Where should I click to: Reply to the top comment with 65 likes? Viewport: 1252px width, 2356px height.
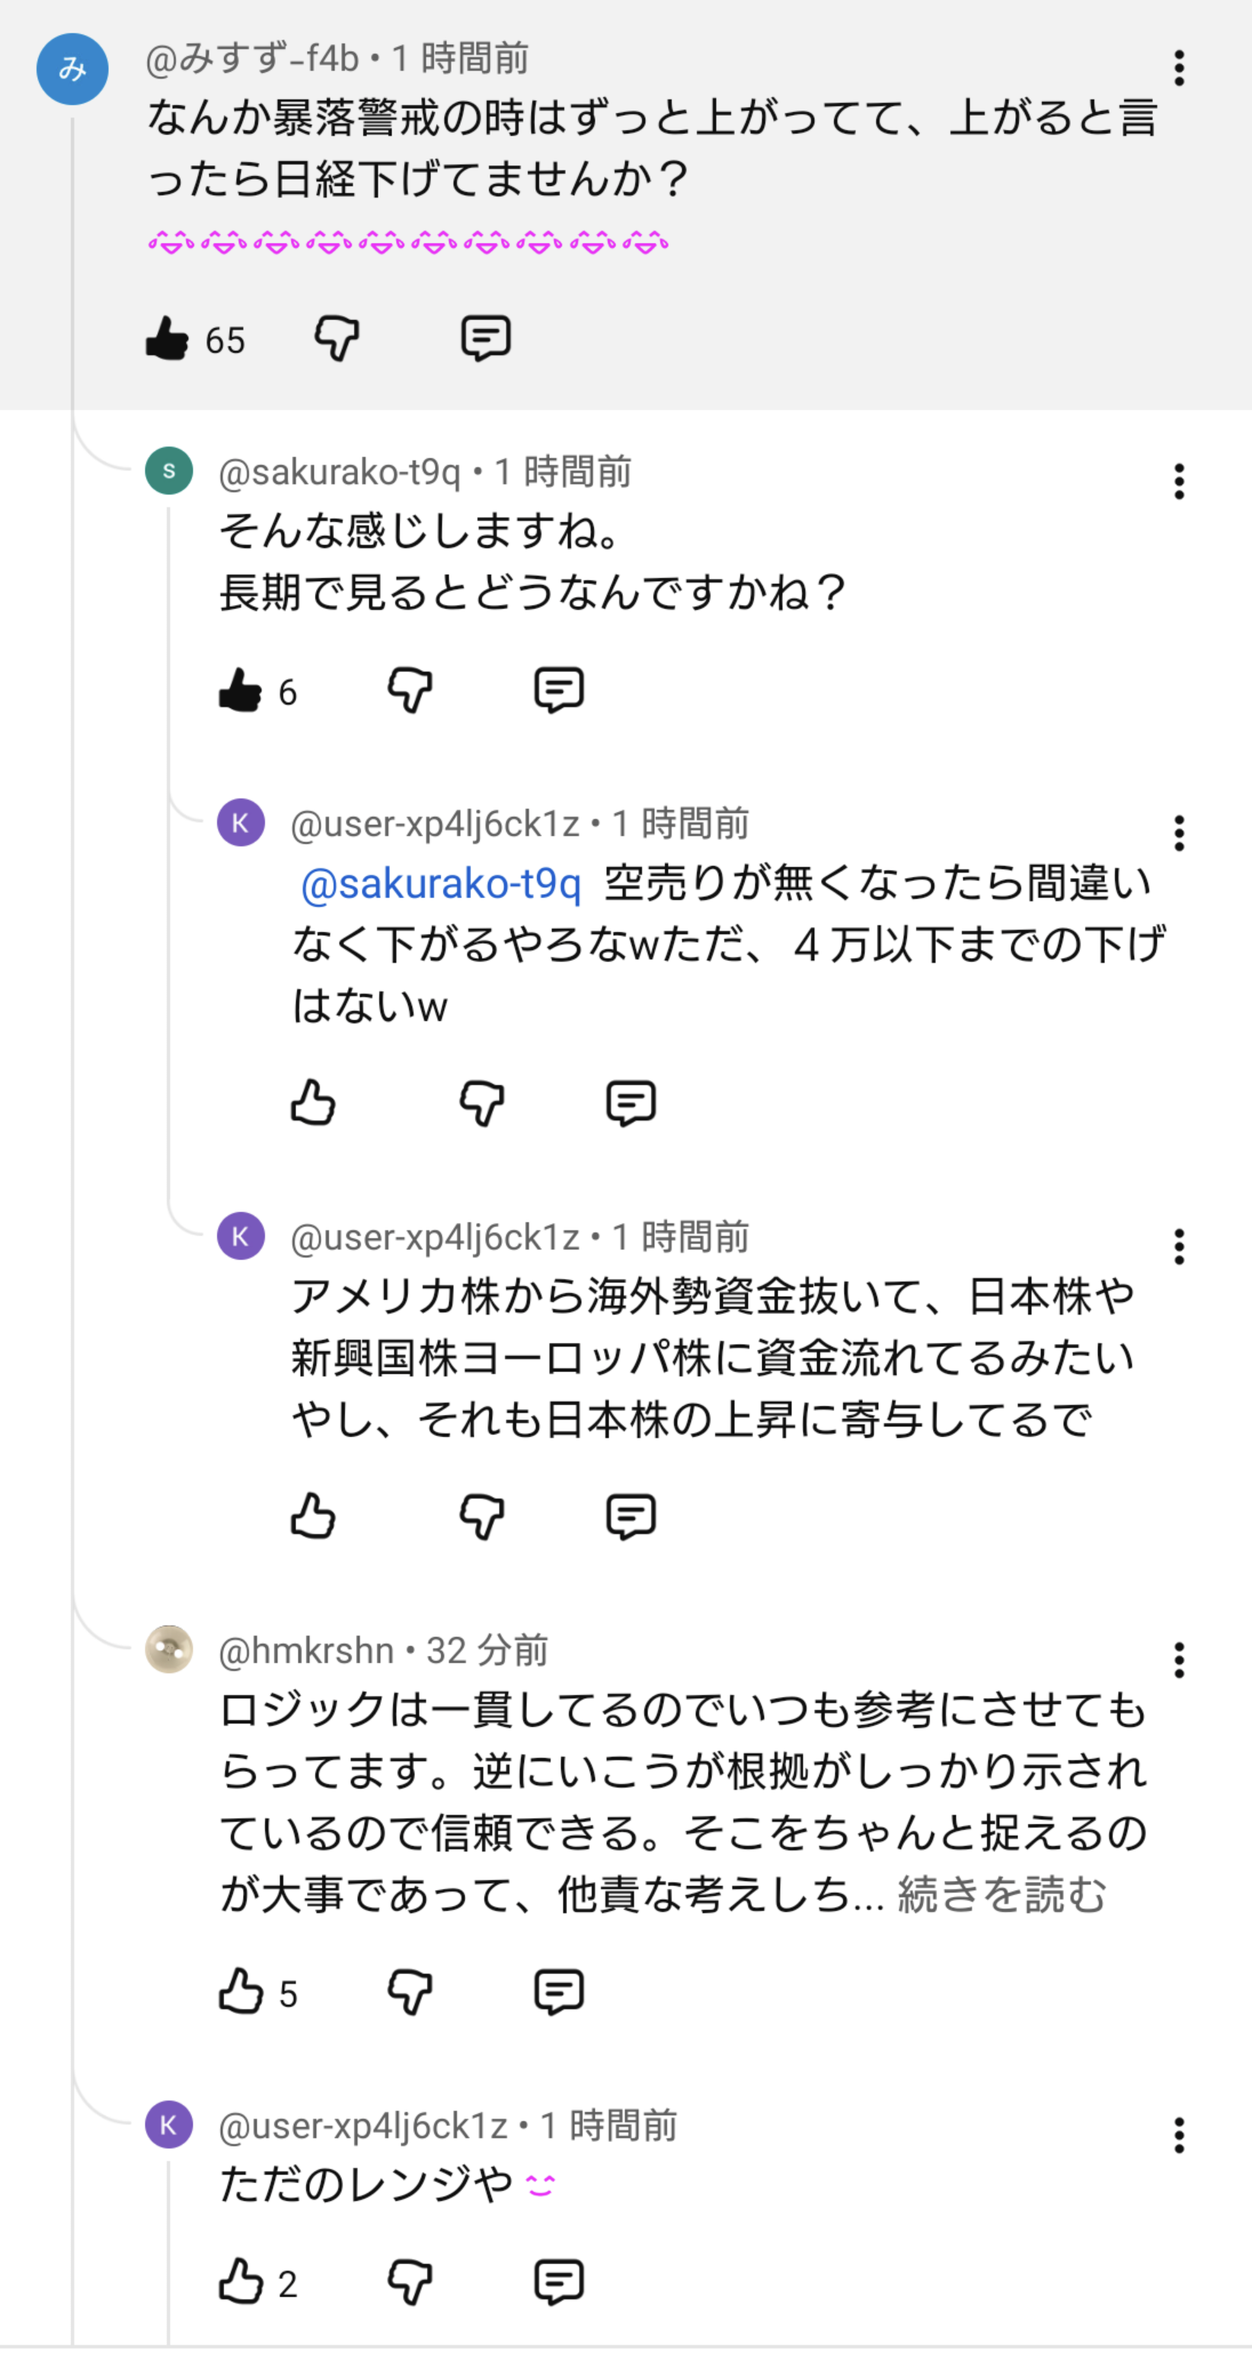click(484, 338)
